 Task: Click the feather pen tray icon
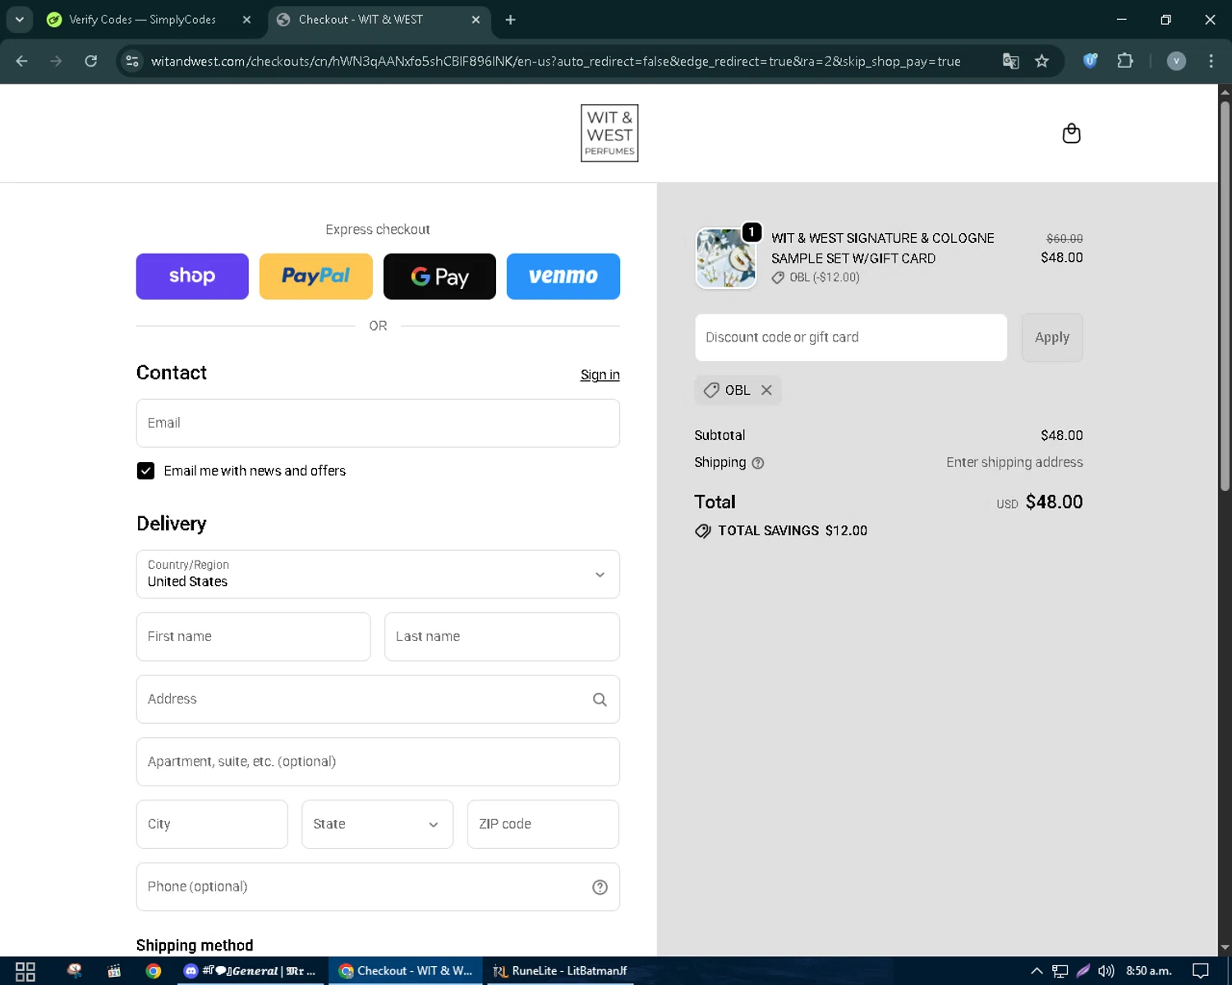(x=1083, y=971)
